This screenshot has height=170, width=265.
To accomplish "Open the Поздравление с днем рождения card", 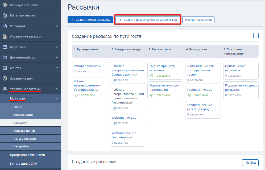I will (240, 88).
